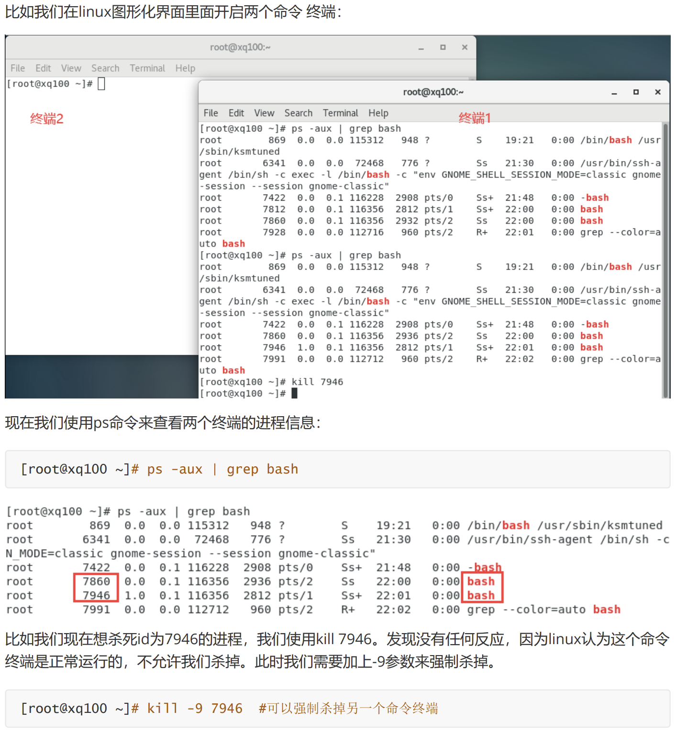Click the kill -9 7946 code block
Viewport: 676px width, 754px height.
pyautogui.click(x=337, y=708)
